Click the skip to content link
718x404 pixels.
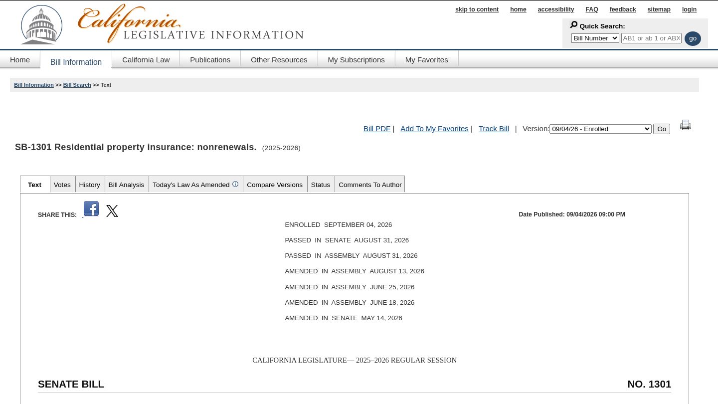point(477,9)
